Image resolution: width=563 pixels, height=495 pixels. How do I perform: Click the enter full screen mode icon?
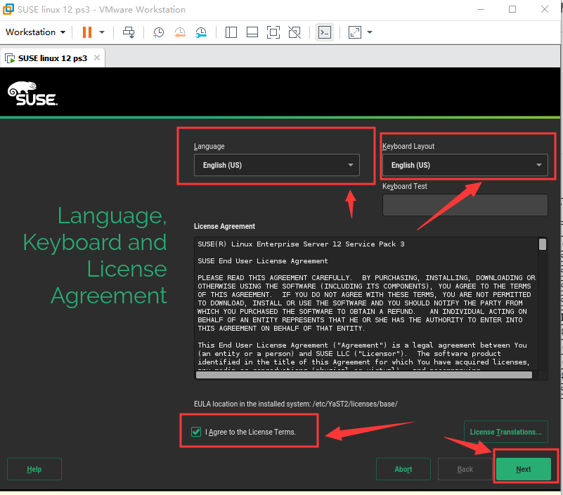[x=273, y=32]
